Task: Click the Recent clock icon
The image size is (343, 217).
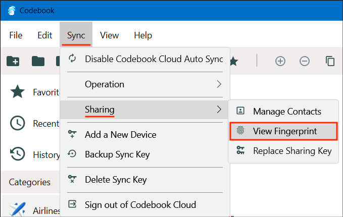Action: (18, 123)
